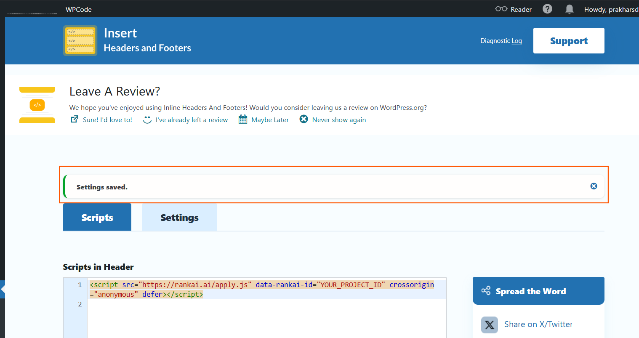The height and width of the screenshot is (338, 639).
Task: Select the Scripts tab
Action: pyautogui.click(x=97, y=218)
